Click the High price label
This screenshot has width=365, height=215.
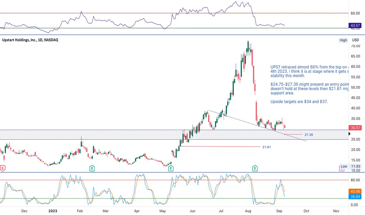343,40
